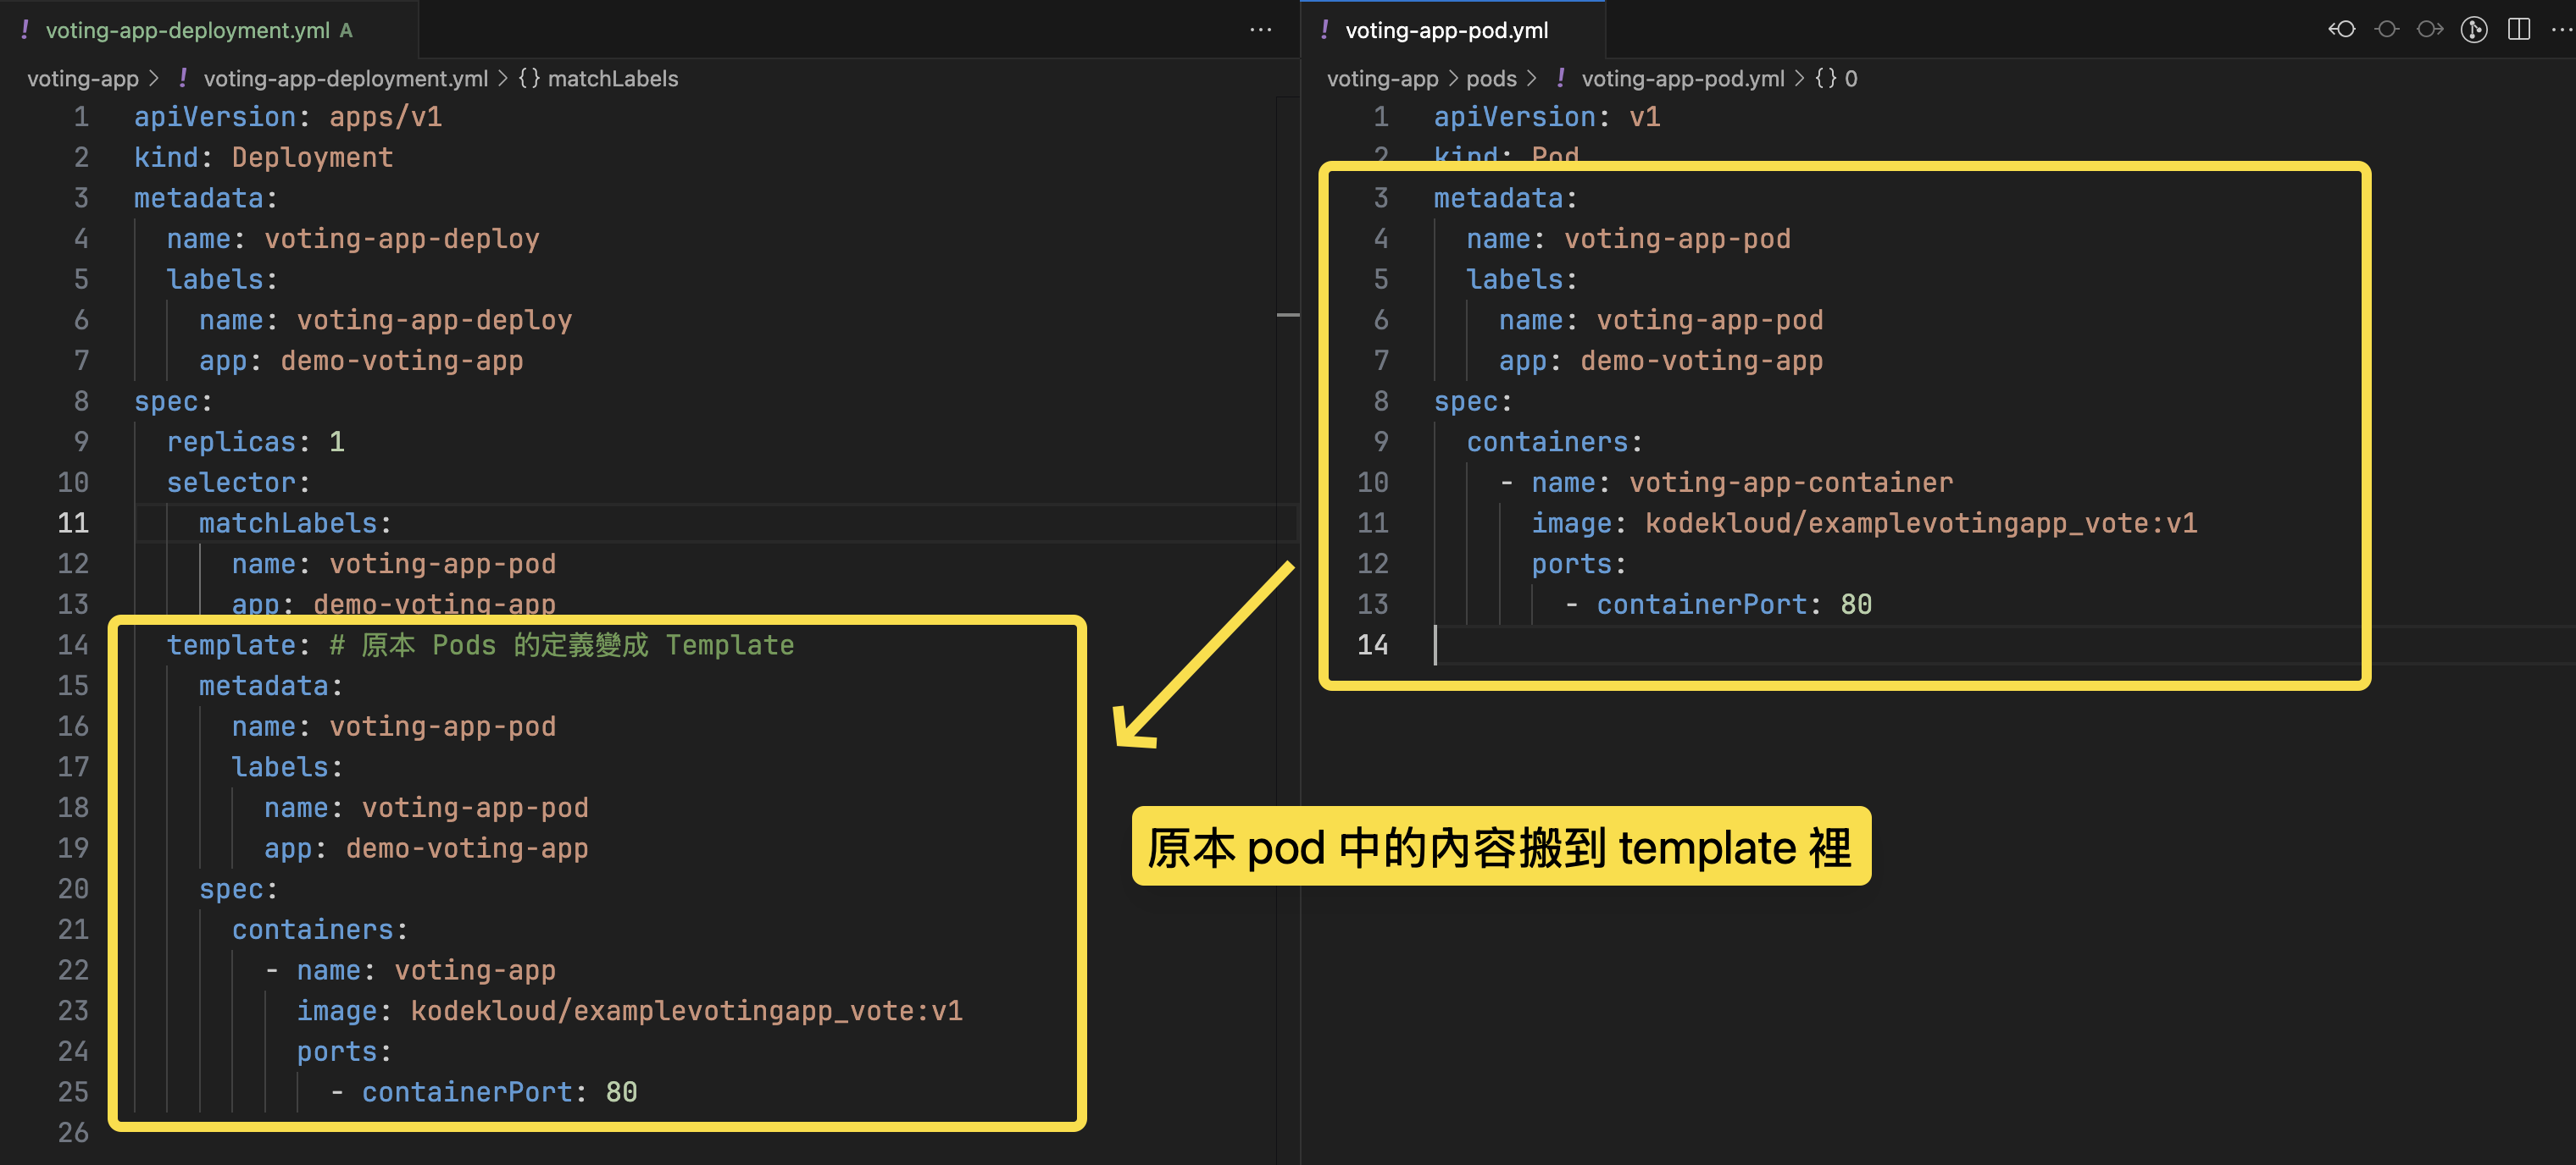Click line number 26 in left editor
The width and height of the screenshot is (2576, 1165).
tap(73, 1133)
